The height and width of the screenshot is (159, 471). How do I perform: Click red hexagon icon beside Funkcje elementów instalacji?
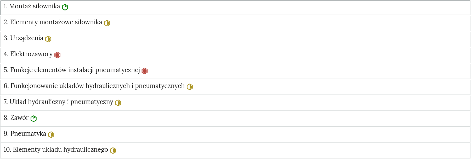click(x=145, y=71)
